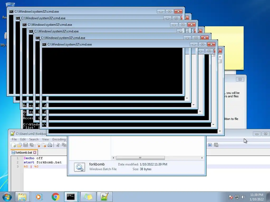The width and height of the screenshot is (270, 202).
Task: Open the Windows Start menu orb
Action: [7, 197]
